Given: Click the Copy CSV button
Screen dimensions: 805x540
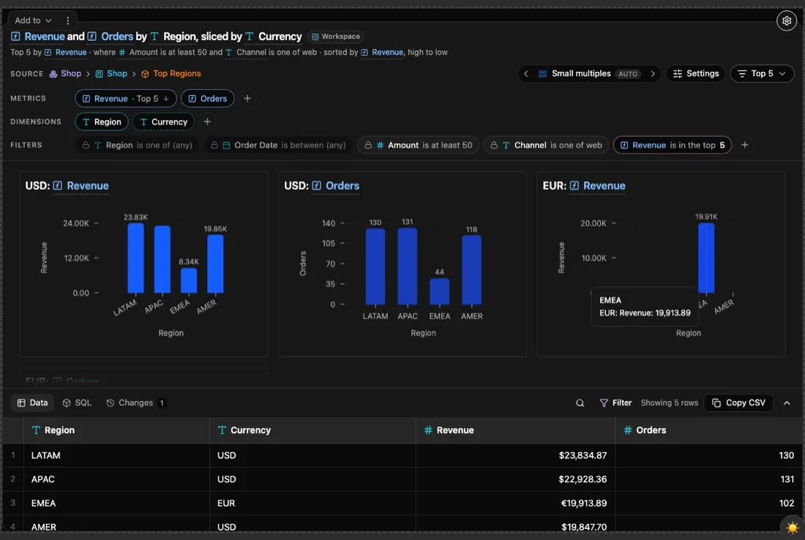Looking at the screenshot, I should tap(738, 403).
